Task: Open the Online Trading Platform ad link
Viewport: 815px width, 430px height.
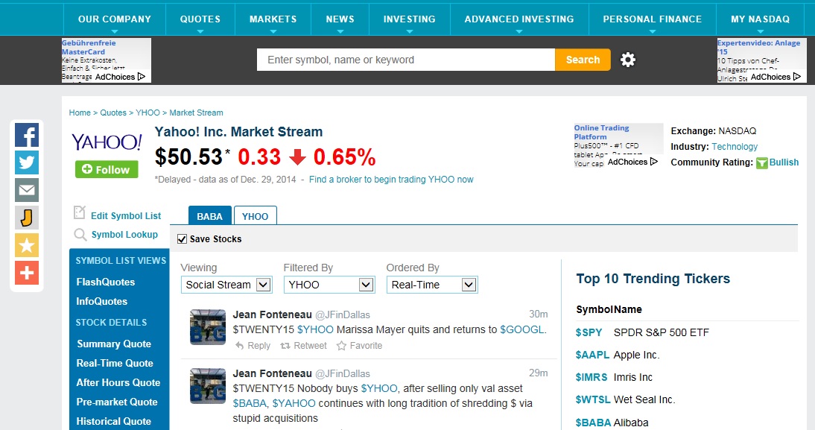Action: click(x=601, y=132)
